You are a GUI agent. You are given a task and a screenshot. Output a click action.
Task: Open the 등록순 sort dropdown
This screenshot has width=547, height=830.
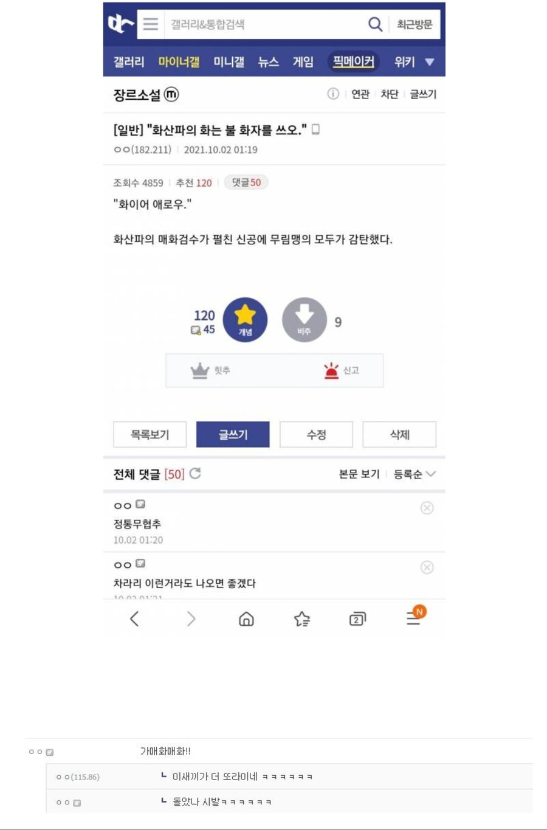tap(415, 474)
